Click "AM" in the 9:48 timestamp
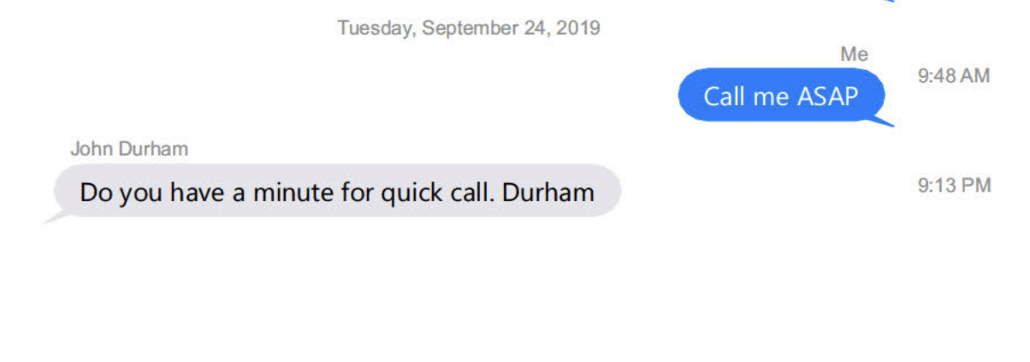Image resolution: width=1030 pixels, height=362 pixels. [976, 76]
